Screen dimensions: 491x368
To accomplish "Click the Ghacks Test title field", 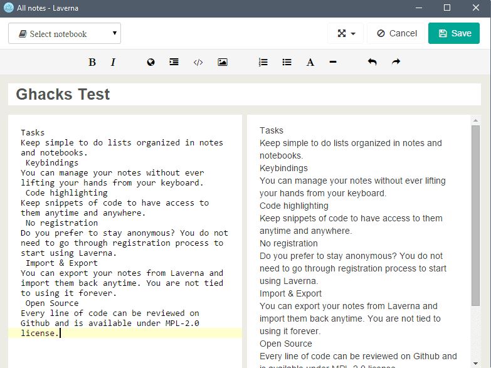I will click(x=245, y=94).
